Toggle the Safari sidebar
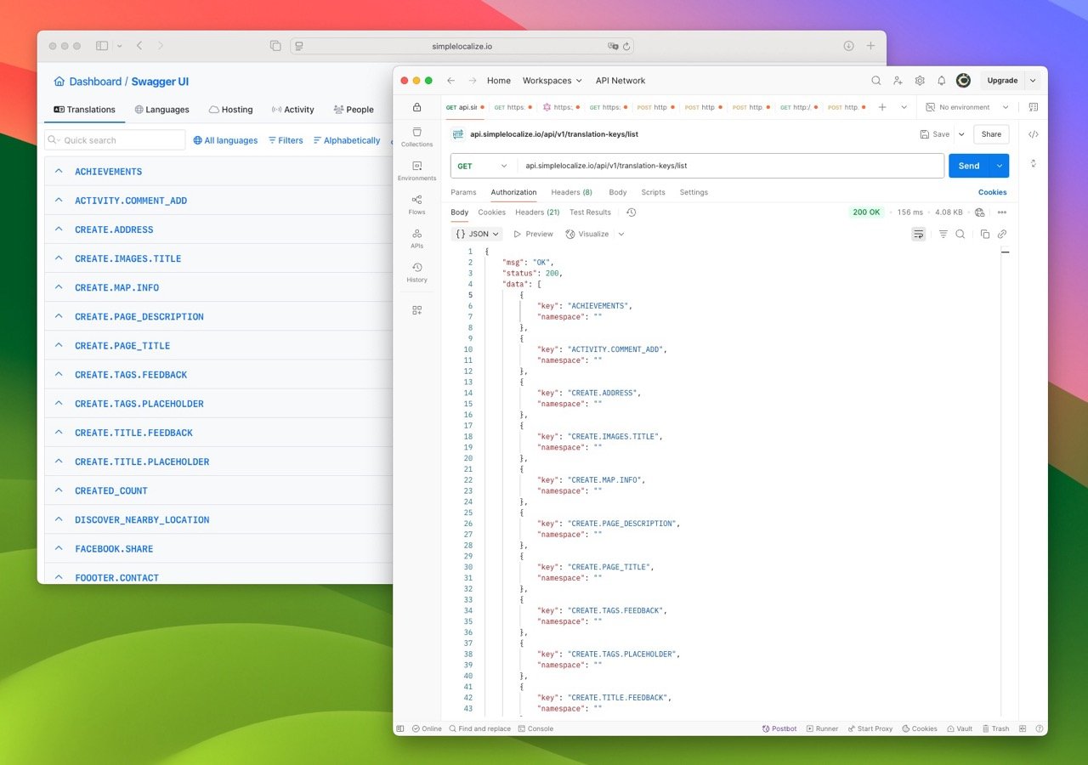The height and width of the screenshot is (765, 1088). click(102, 46)
